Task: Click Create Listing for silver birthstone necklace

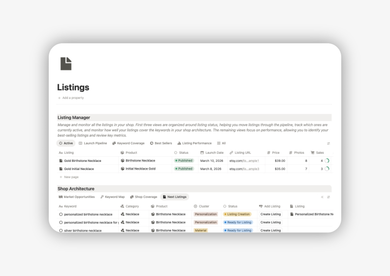Action: (x=271, y=230)
